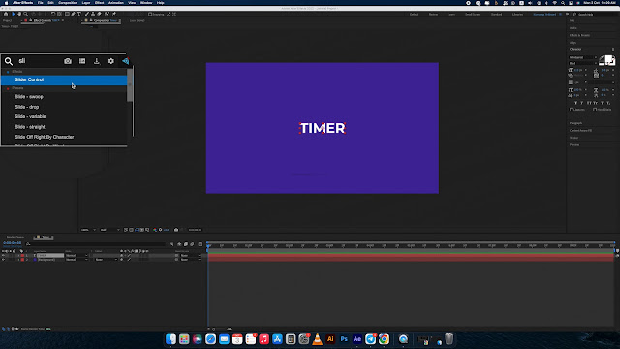Click the motion blur enable icon in timeline
The width and height of the screenshot is (620, 349).
pyautogui.click(x=192, y=244)
